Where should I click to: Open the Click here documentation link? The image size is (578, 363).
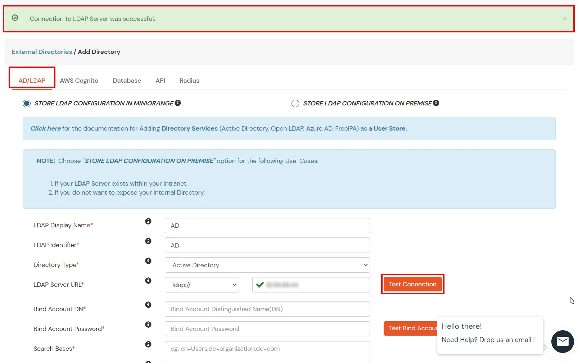[46, 128]
